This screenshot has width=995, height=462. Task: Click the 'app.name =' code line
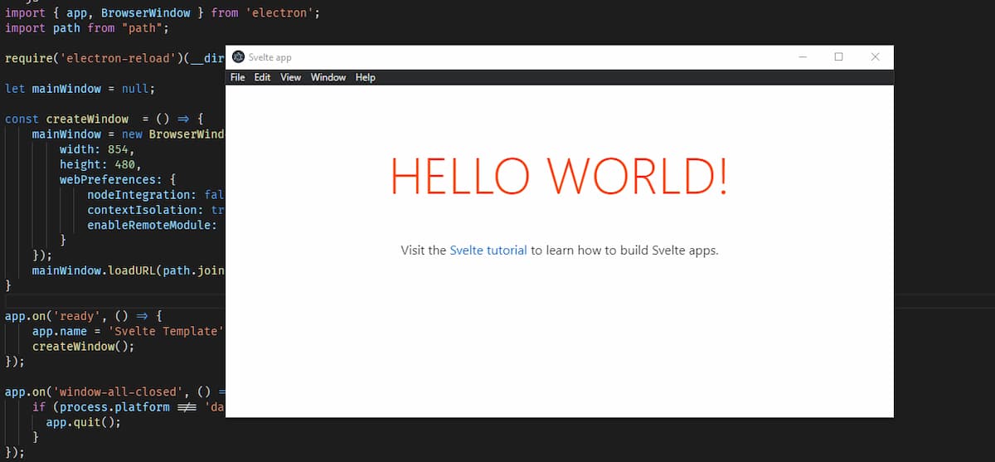coord(129,331)
